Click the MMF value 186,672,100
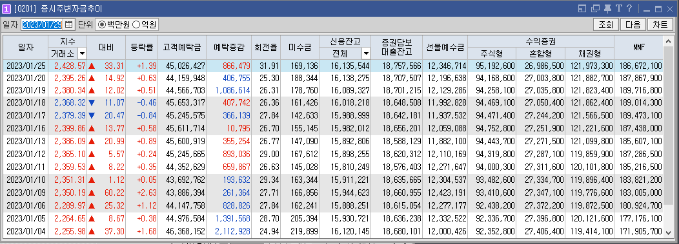 coord(642,66)
